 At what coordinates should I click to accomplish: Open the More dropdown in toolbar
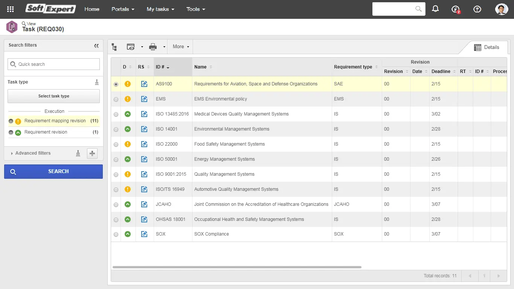(x=181, y=47)
